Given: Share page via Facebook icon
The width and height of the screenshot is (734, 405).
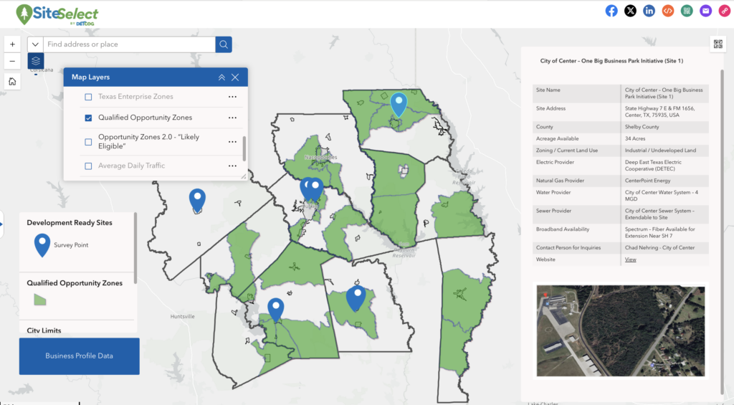Looking at the screenshot, I should tap(611, 11).
